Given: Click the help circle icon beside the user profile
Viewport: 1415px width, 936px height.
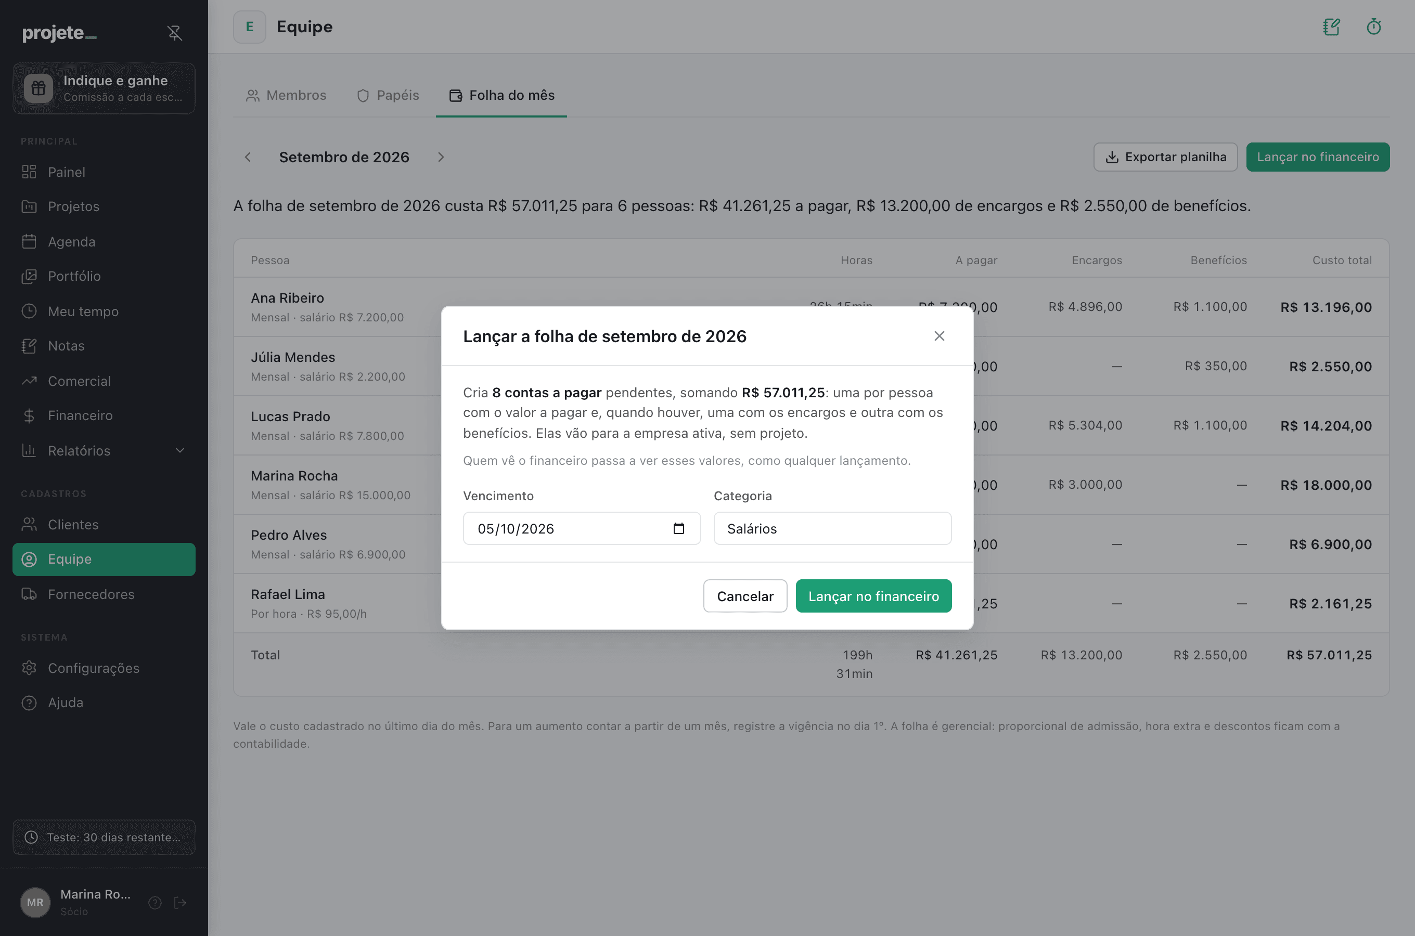Looking at the screenshot, I should (x=155, y=903).
